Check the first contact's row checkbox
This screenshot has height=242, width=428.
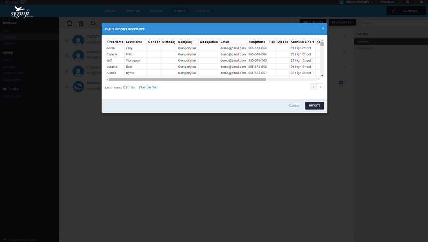[x=67, y=40]
